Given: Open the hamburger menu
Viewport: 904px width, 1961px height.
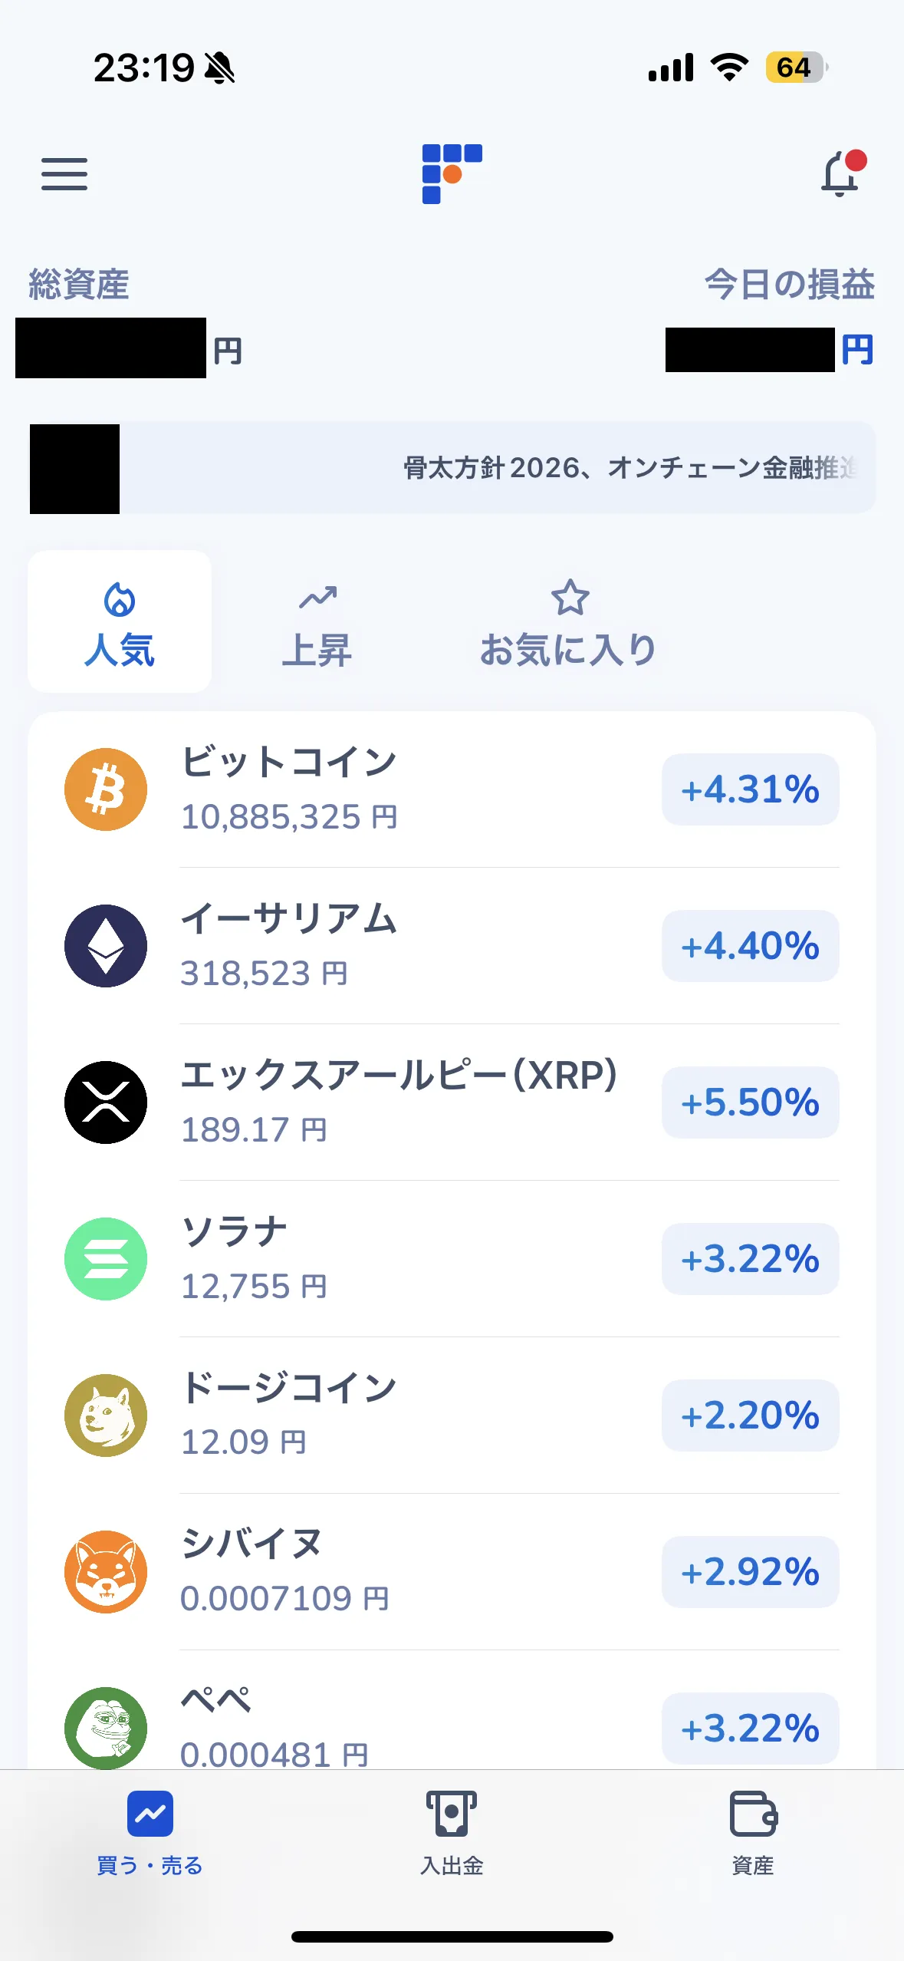Looking at the screenshot, I should point(64,174).
